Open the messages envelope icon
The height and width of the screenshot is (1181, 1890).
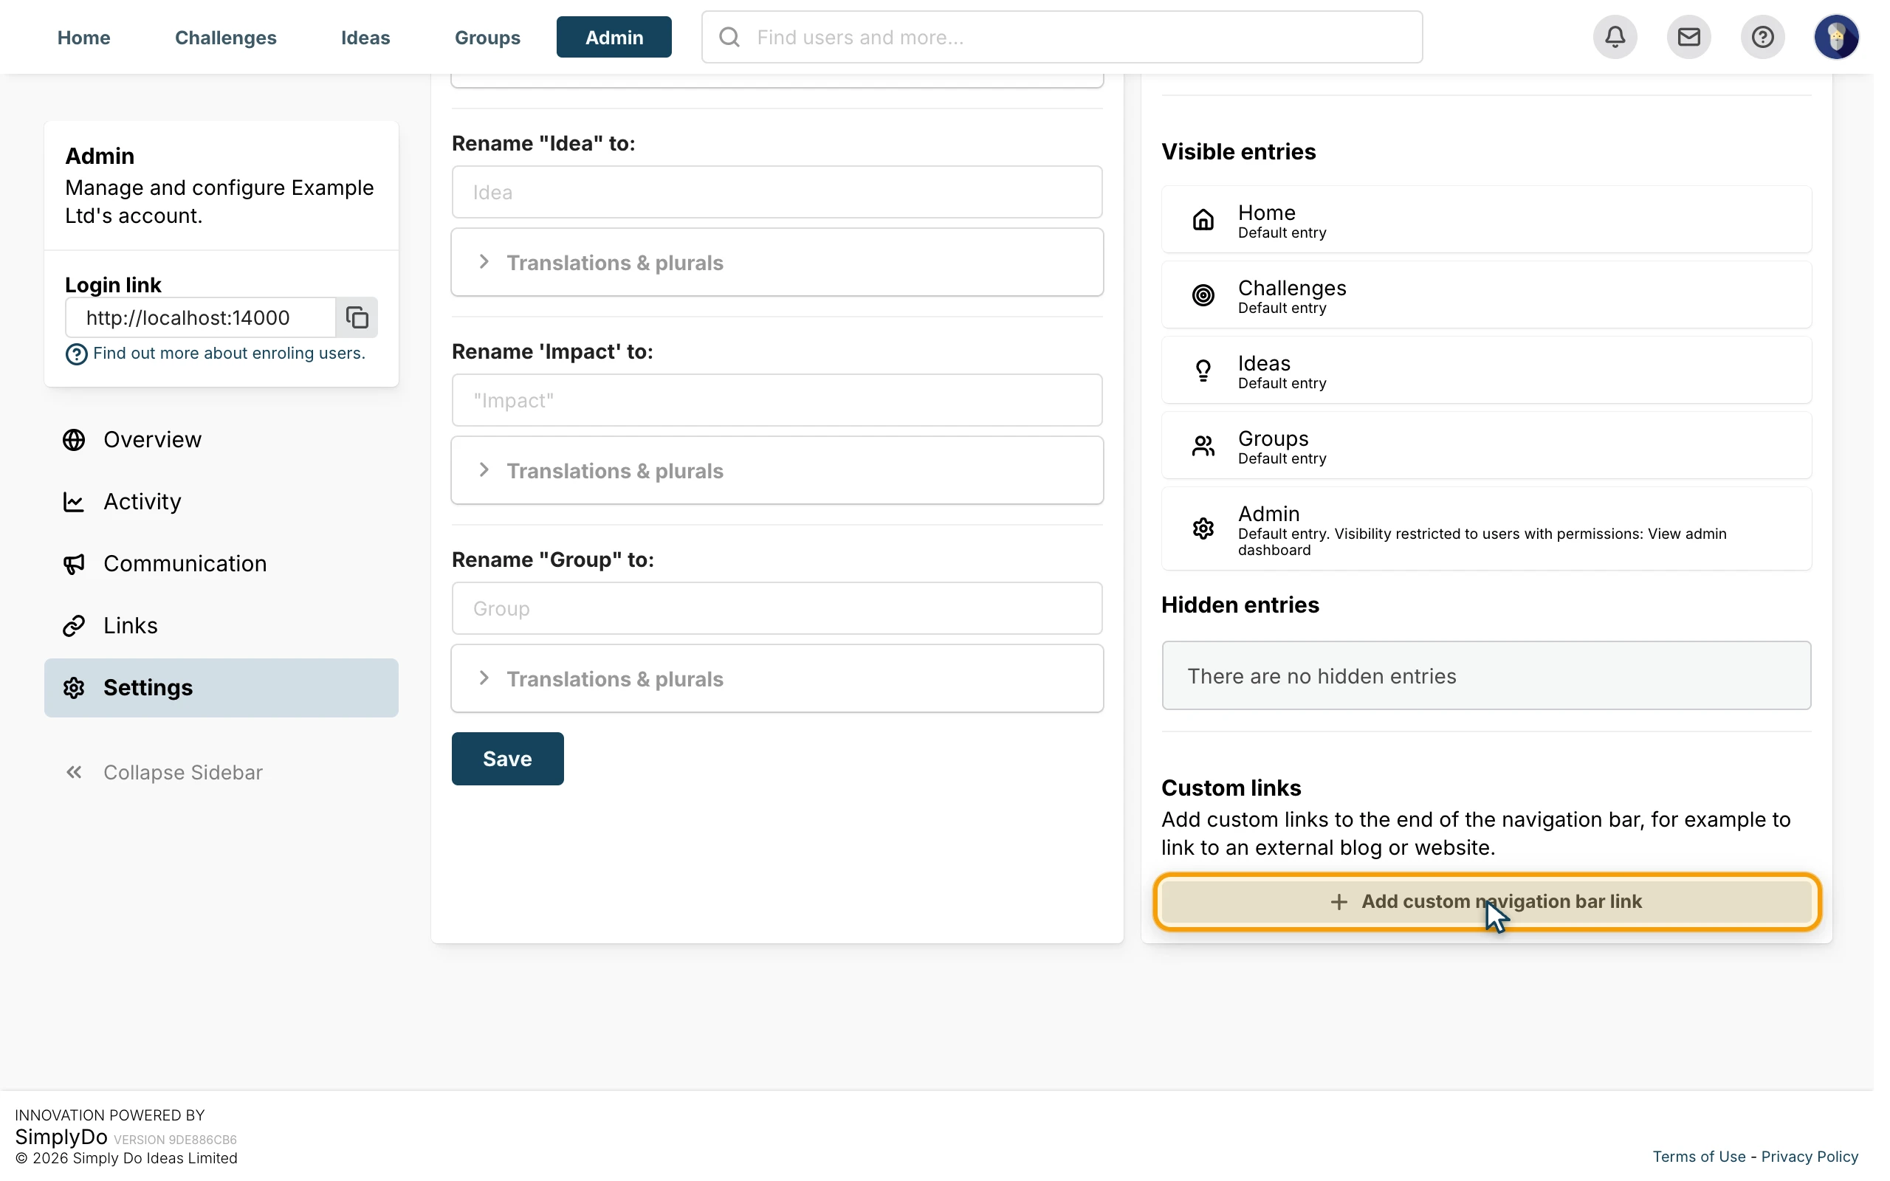(x=1688, y=37)
